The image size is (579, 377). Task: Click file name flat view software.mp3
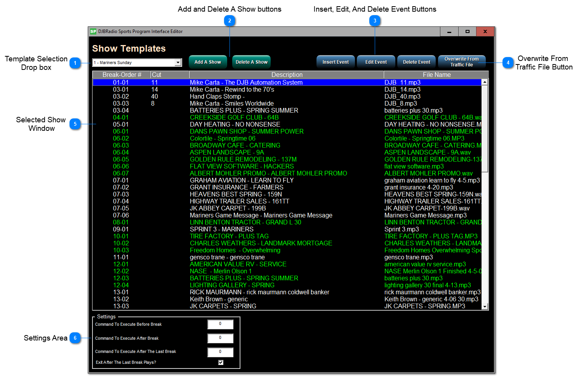(414, 166)
